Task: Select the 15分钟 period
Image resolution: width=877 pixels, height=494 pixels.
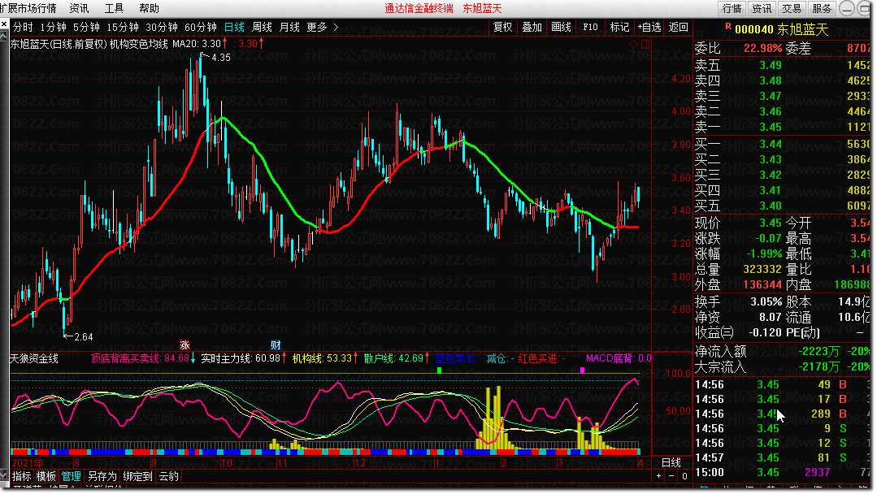Action: tap(123, 27)
